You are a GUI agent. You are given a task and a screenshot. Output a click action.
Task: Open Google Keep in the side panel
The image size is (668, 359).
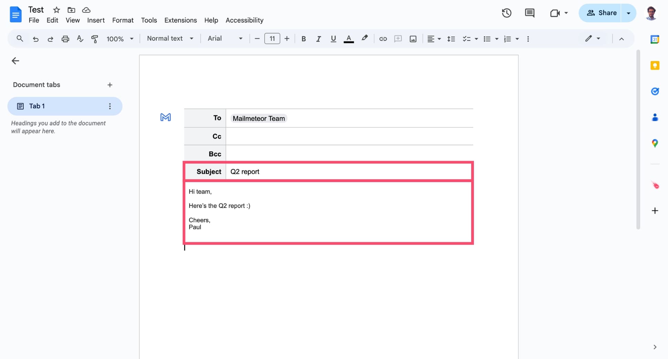click(x=655, y=65)
